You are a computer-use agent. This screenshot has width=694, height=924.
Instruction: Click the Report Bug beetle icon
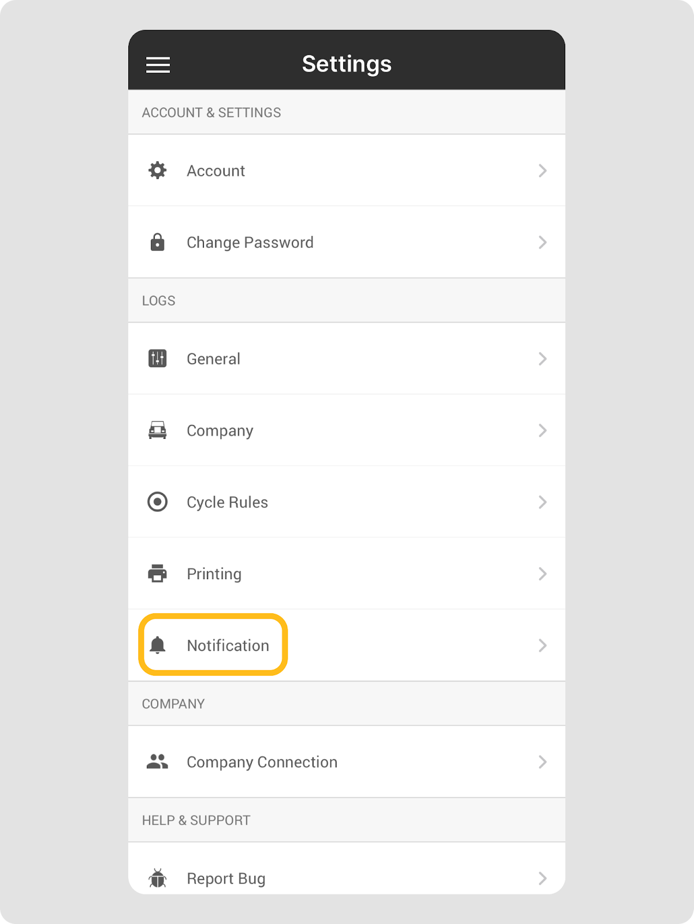click(157, 878)
